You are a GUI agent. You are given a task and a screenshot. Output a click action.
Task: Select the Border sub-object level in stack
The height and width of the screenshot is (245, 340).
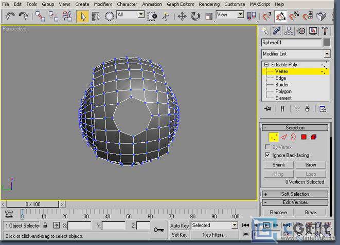point(282,85)
